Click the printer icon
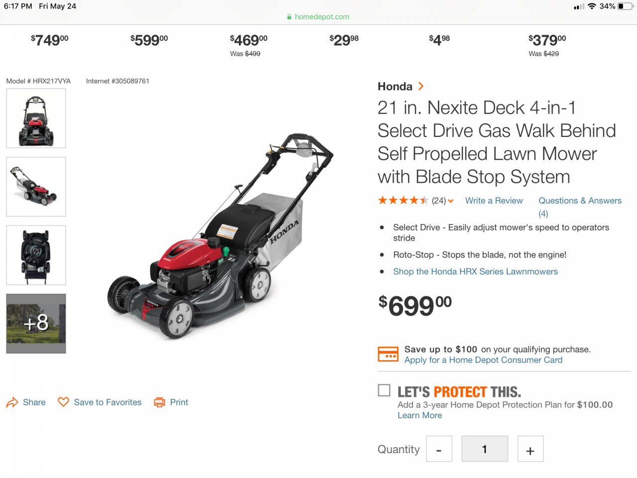Image resolution: width=637 pixels, height=478 pixels. pyautogui.click(x=159, y=402)
